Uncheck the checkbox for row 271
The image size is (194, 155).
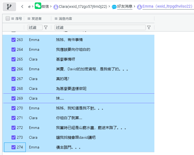(14, 118)
